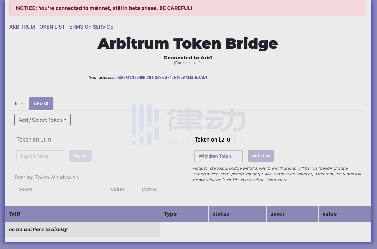This screenshot has width=377, height=249.
Task: Click the Connect to L1 link
Action: pyautogui.click(x=188, y=63)
